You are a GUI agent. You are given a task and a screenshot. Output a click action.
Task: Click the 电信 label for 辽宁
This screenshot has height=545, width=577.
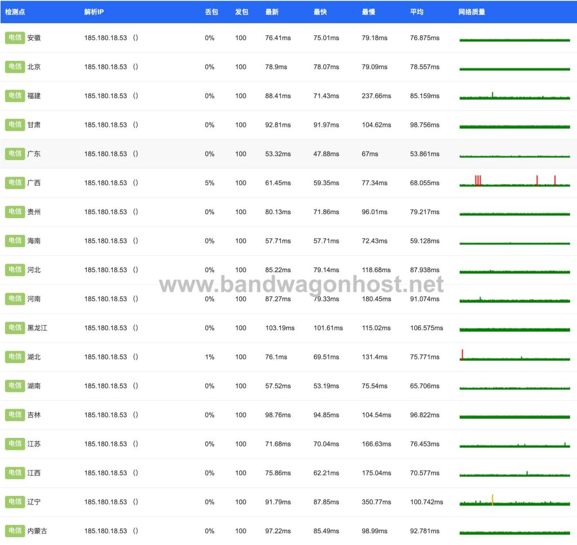coord(15,502)
